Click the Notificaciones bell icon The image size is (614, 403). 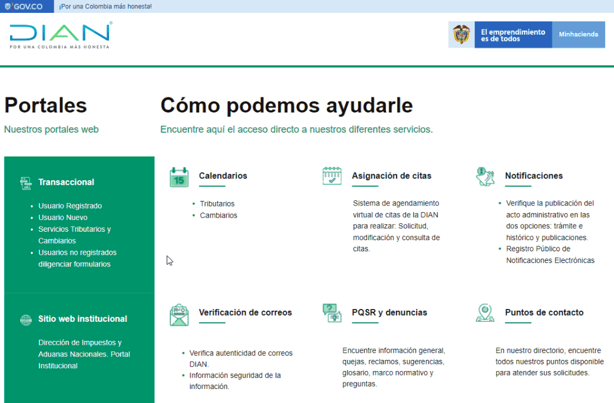click(485, 176)
